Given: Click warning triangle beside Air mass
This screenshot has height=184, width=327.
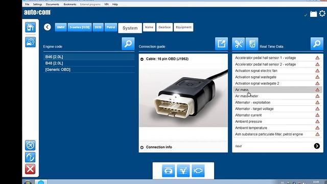Looking at the screenshot, I should 317,90.
